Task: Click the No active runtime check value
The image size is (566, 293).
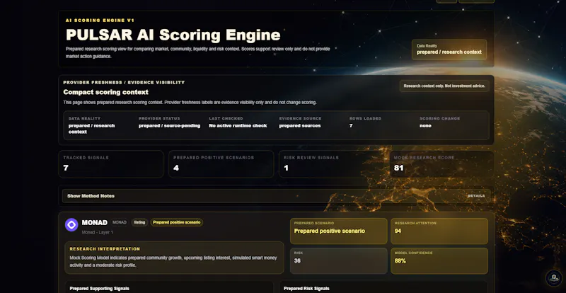Action: pyautogui.click(x=238, y=126)
